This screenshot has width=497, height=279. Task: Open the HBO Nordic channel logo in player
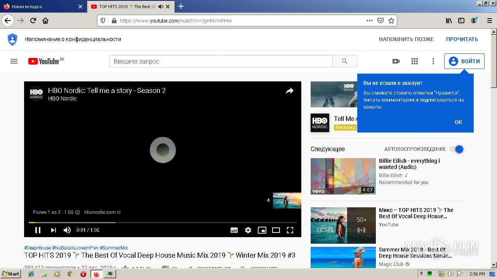[36, 93]
